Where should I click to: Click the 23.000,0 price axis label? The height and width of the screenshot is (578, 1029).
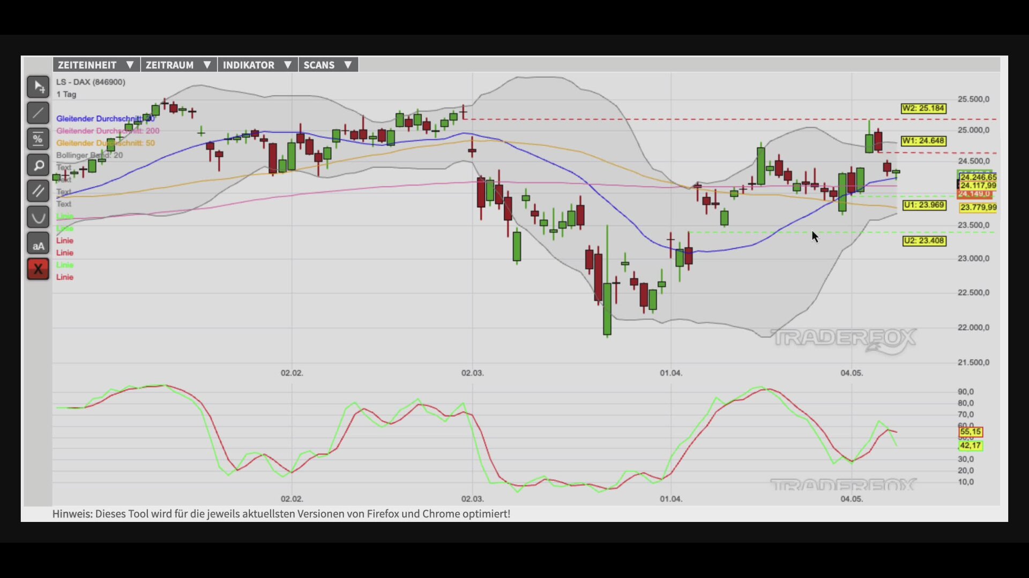[x=974, y=258]
